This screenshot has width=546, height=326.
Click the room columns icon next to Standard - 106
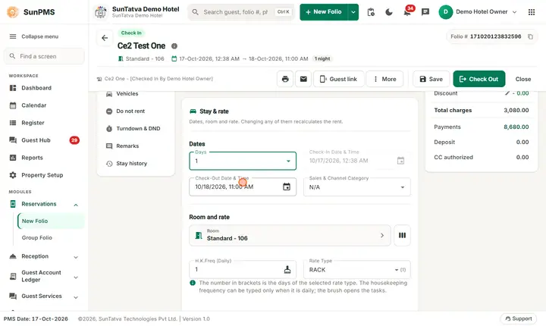(402, 236)
